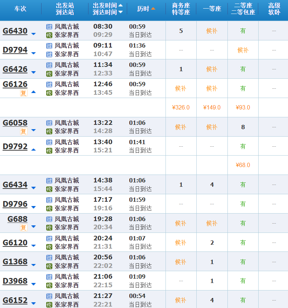Open the D9796 train number link

(15, 204)
